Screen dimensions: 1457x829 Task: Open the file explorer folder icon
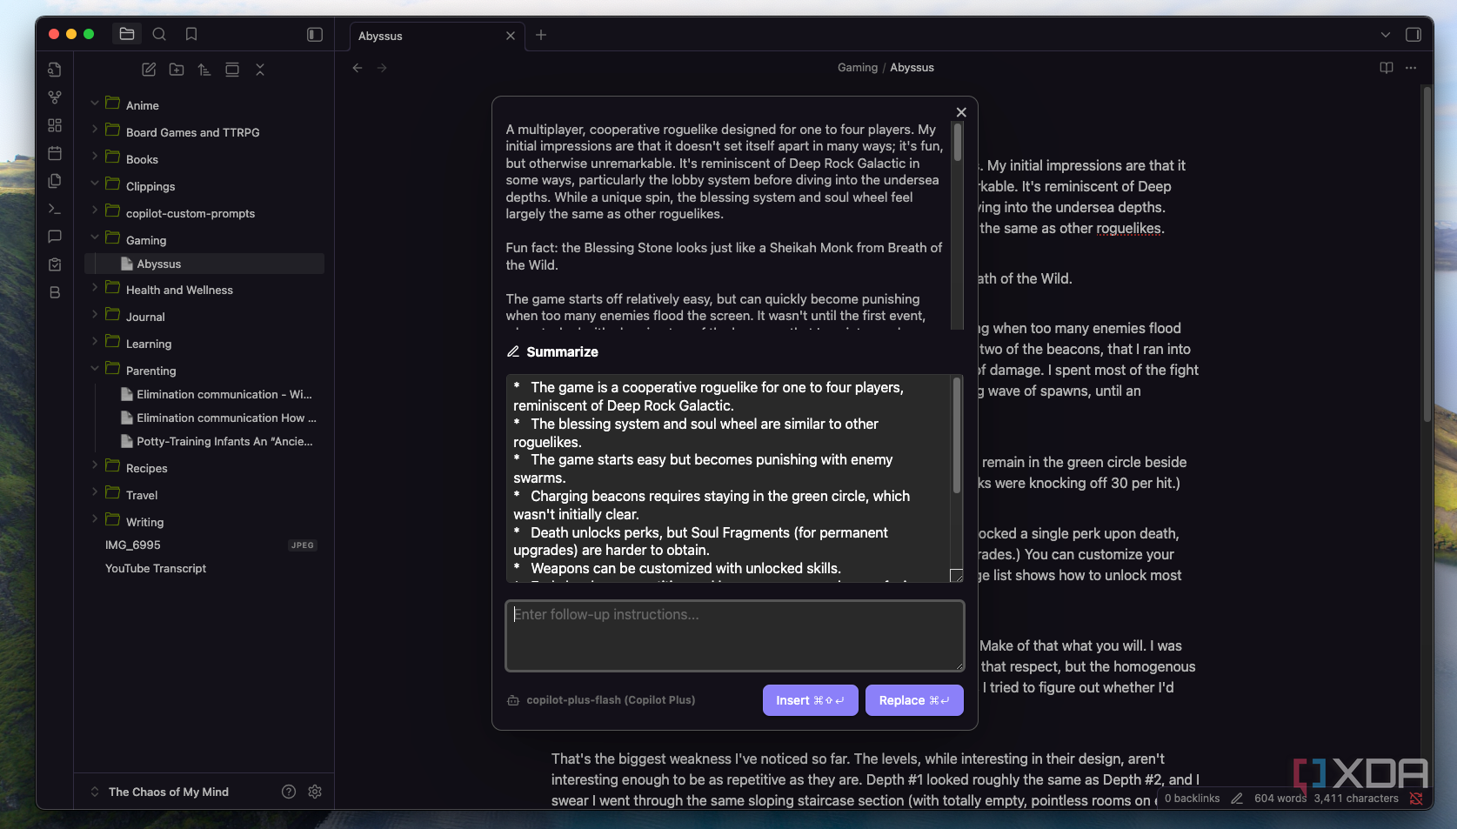click(x=127, y=34)
